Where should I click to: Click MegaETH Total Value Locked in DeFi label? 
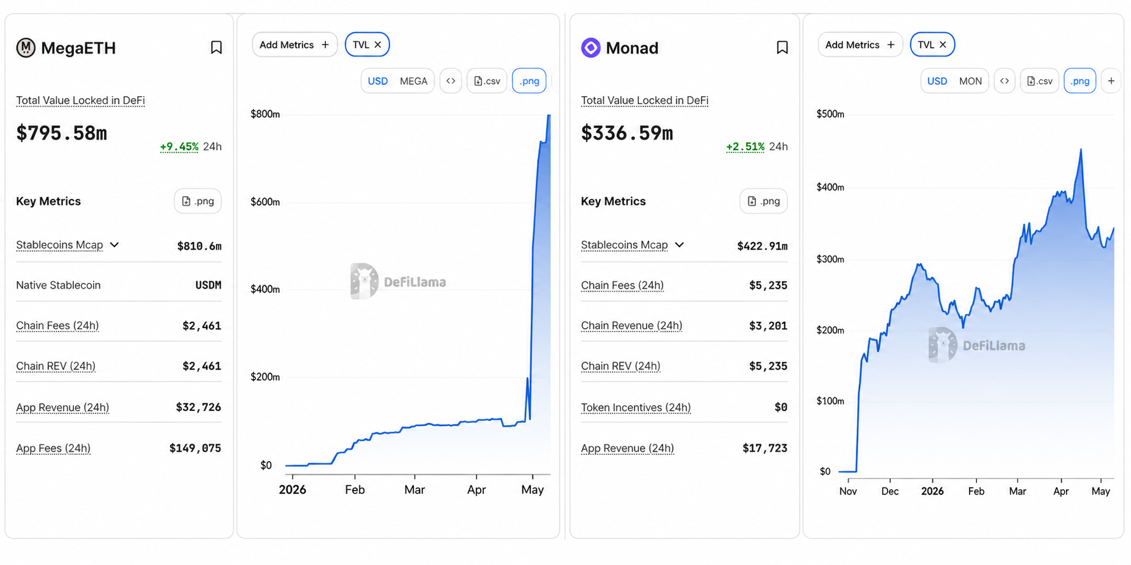80,101
